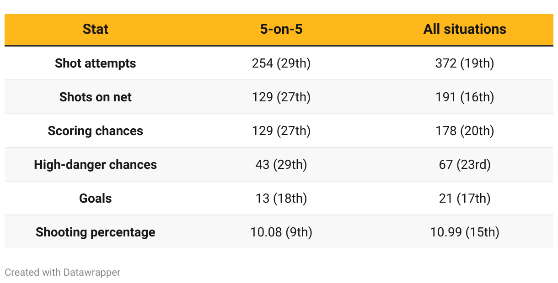Select the 178 (20th) scoring chances cell
The height and width of the screenshot is (283, 558).
[x=465, y=131]
